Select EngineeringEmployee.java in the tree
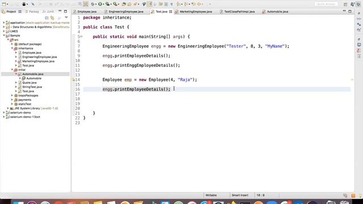This screenshot has height=204, width=363. tap(39, 57)
